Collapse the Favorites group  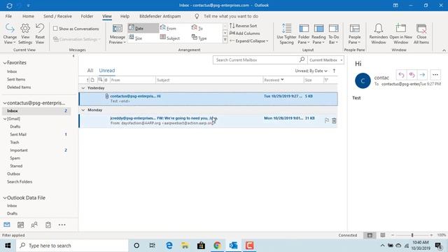(5, 62)
